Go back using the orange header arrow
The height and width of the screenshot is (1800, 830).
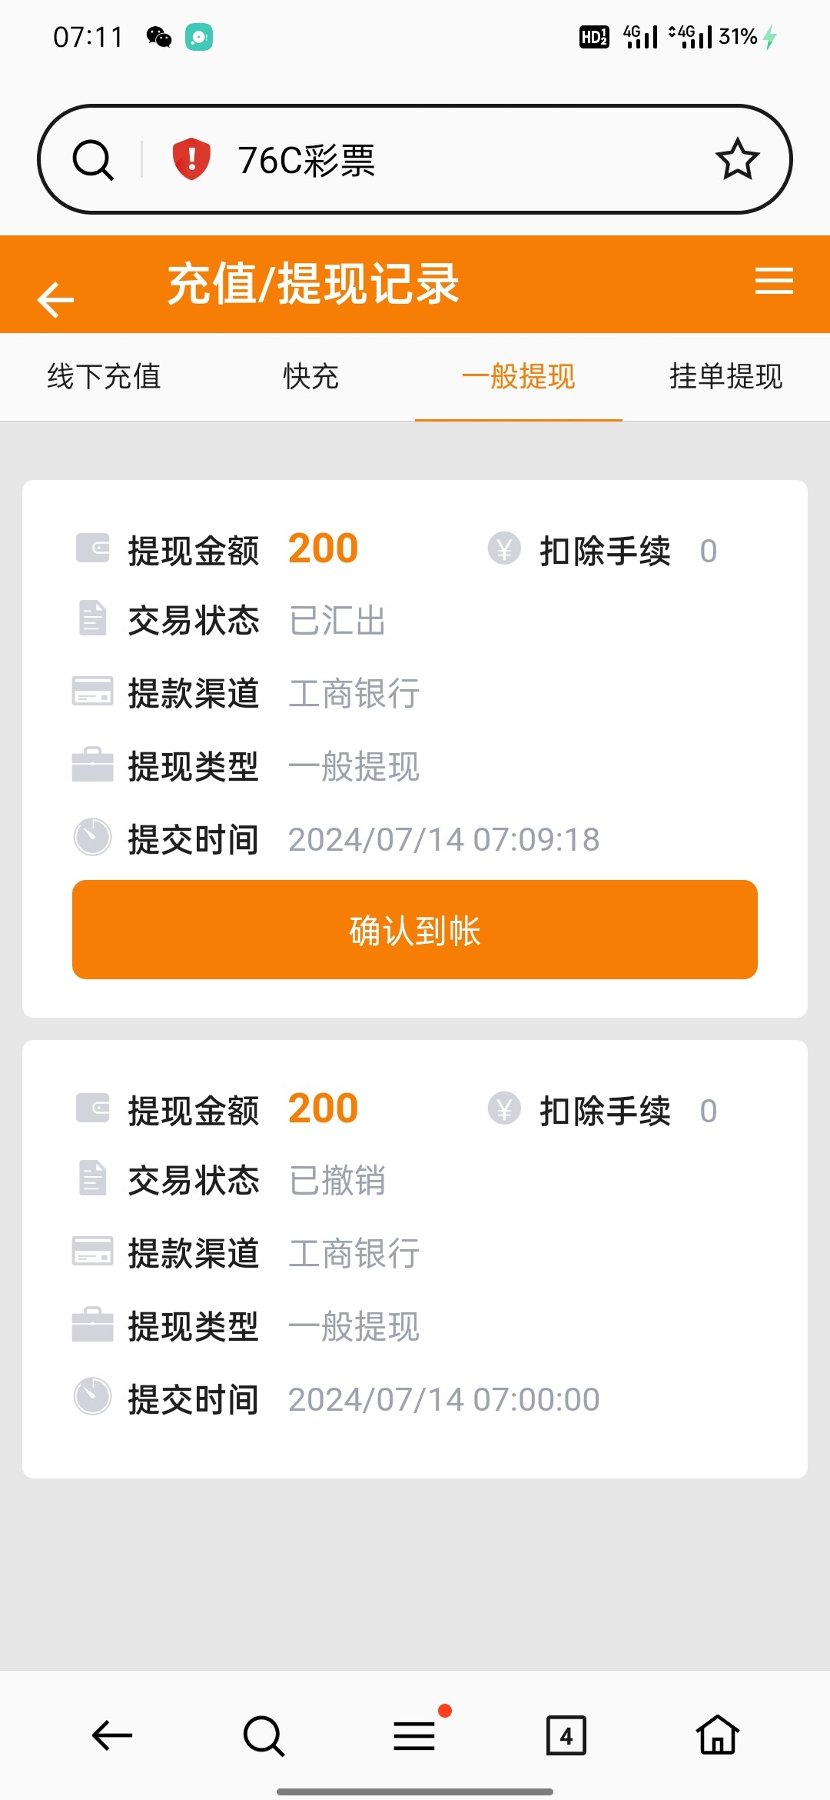55,299
